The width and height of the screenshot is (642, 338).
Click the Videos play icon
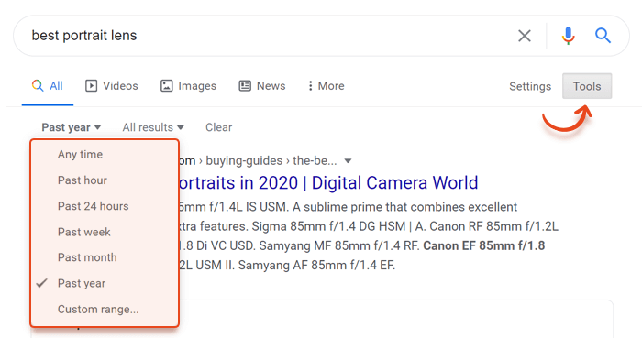click(91, 86)
